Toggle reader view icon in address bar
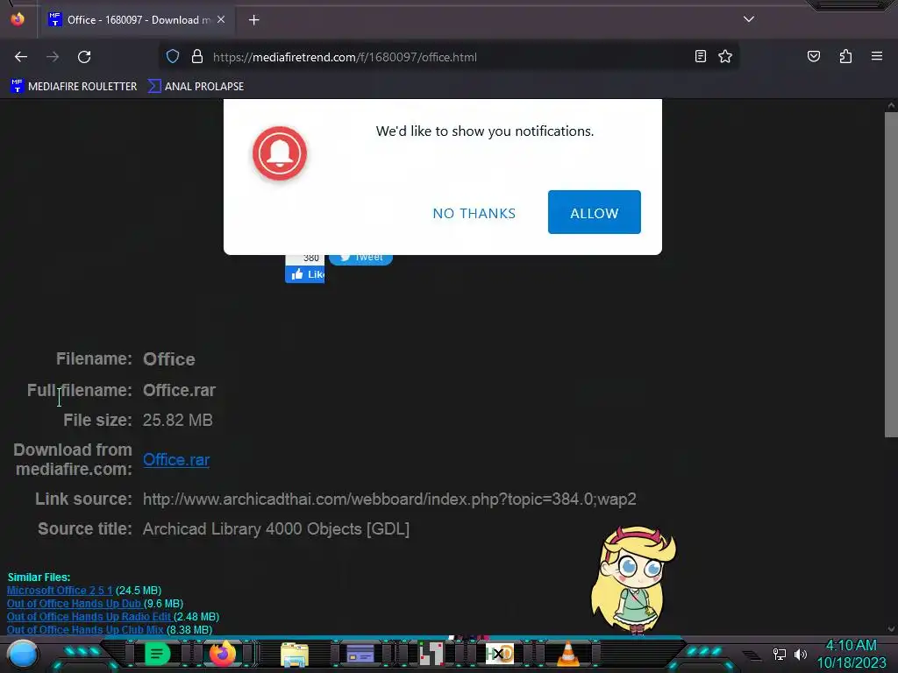The width and height of the screenshot is (898, 673). pyautogui.click(x=701, y=56)
